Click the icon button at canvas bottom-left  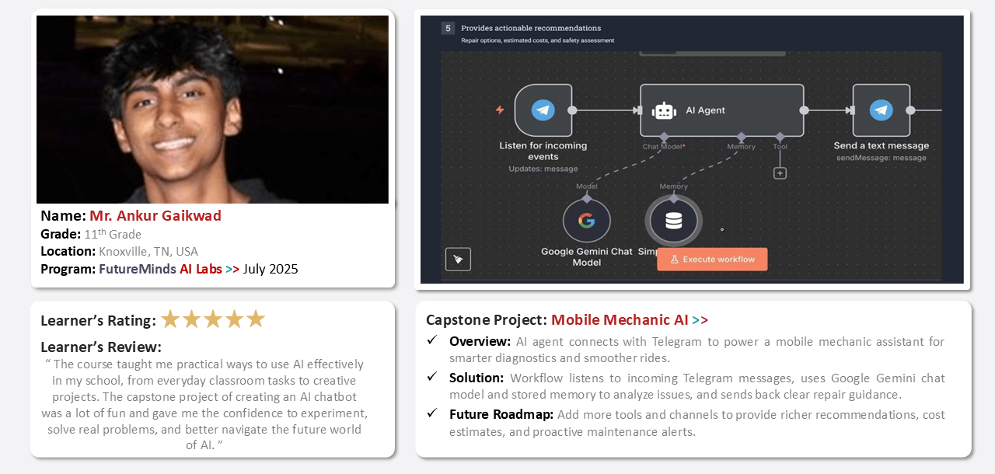click(458, 259)
